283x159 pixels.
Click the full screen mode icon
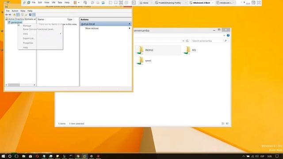121,3
